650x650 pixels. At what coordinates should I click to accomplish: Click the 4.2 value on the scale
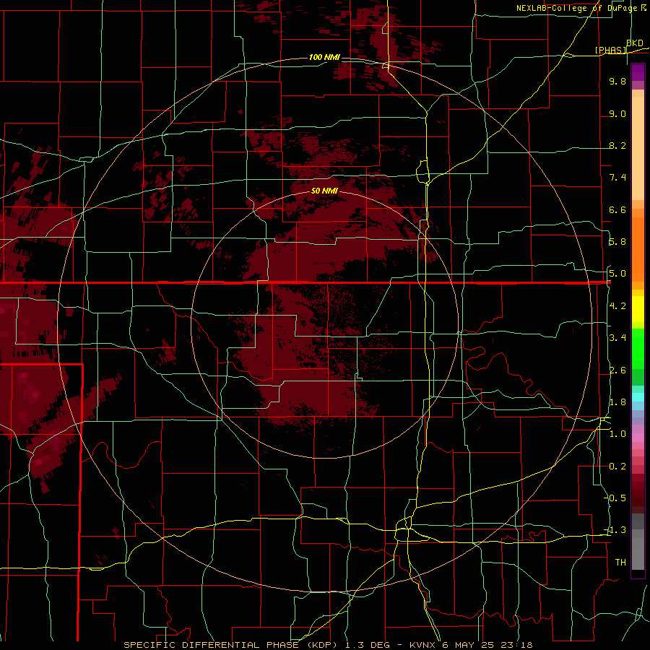pyautogui.click(x=617, y=306)
